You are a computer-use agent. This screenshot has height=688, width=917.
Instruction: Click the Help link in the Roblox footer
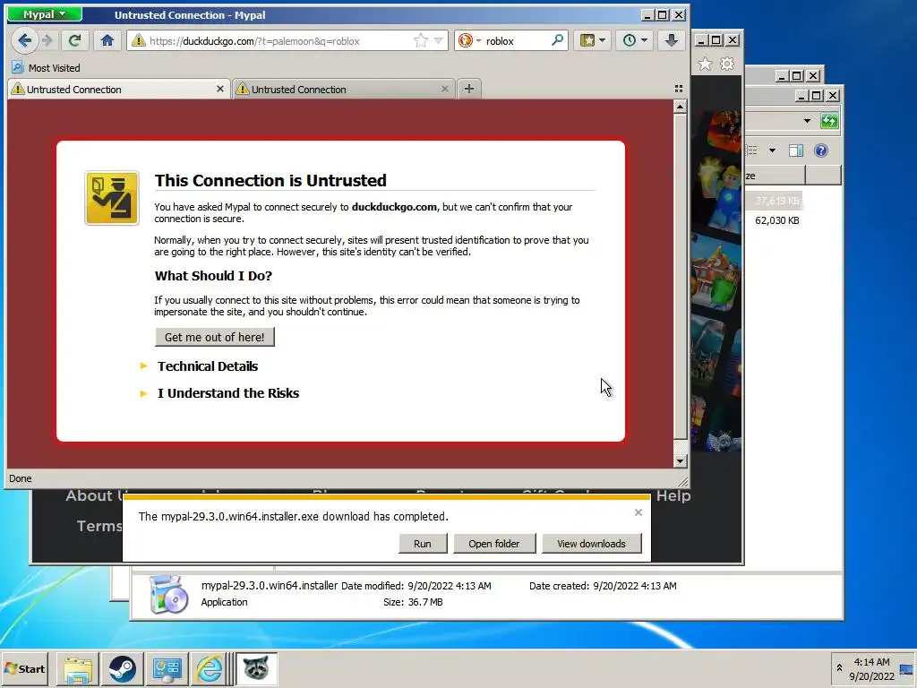(x=673, y=495)
